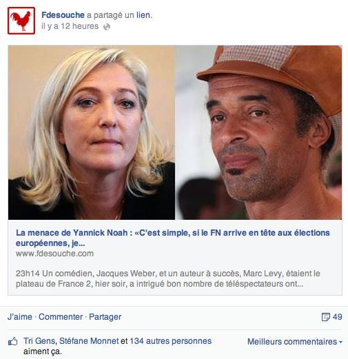Click J'aime to like the post
The height and width of the screenshot is (359, 348).
[x=20, y=317]
